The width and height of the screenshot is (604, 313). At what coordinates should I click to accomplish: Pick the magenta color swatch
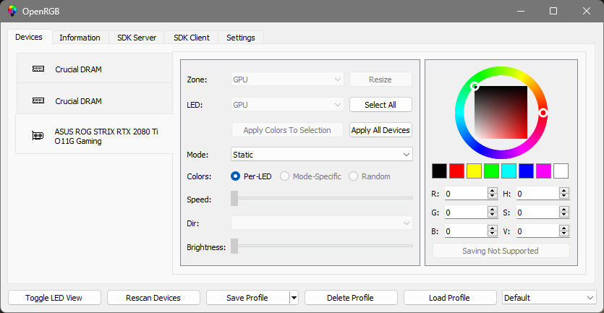[543, 171]
